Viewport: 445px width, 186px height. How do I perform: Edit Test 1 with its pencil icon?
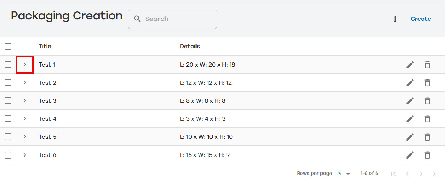tap(410, 65)
